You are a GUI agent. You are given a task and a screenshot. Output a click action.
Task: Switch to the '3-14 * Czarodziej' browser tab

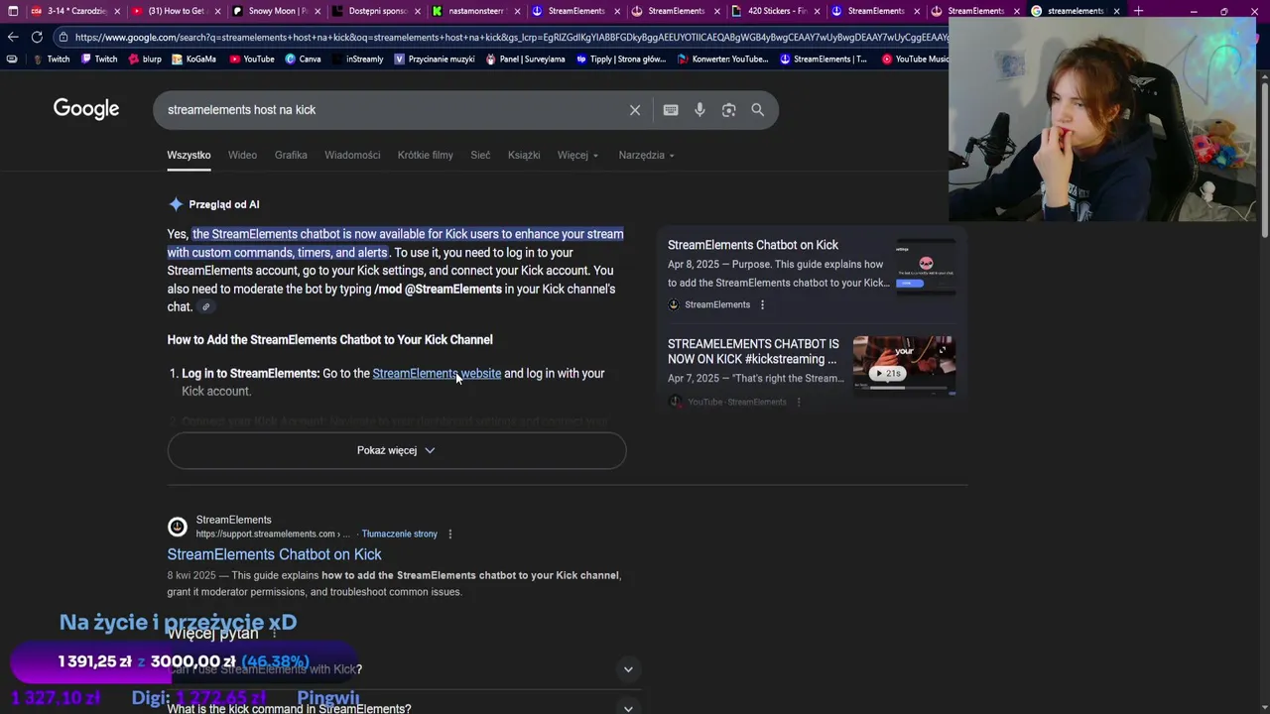[x=74, y=11]
